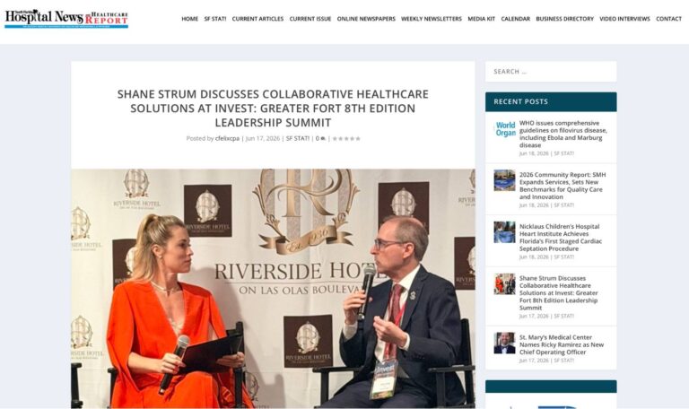This screenshot has height=409, width=689.
Task: Open WHO filovirus guidelines post thumbnail
Action: coord(504,129)
